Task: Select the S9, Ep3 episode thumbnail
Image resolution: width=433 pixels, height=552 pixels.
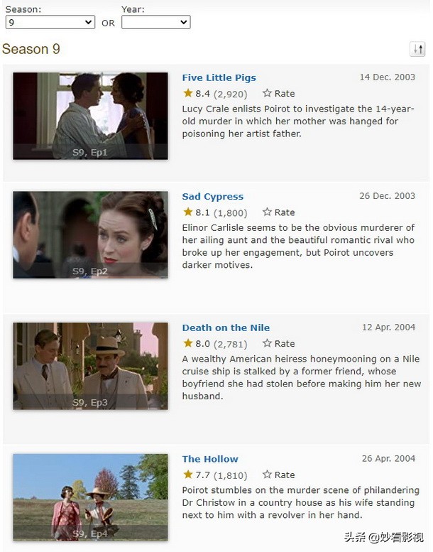Action: tap(90, 366)
